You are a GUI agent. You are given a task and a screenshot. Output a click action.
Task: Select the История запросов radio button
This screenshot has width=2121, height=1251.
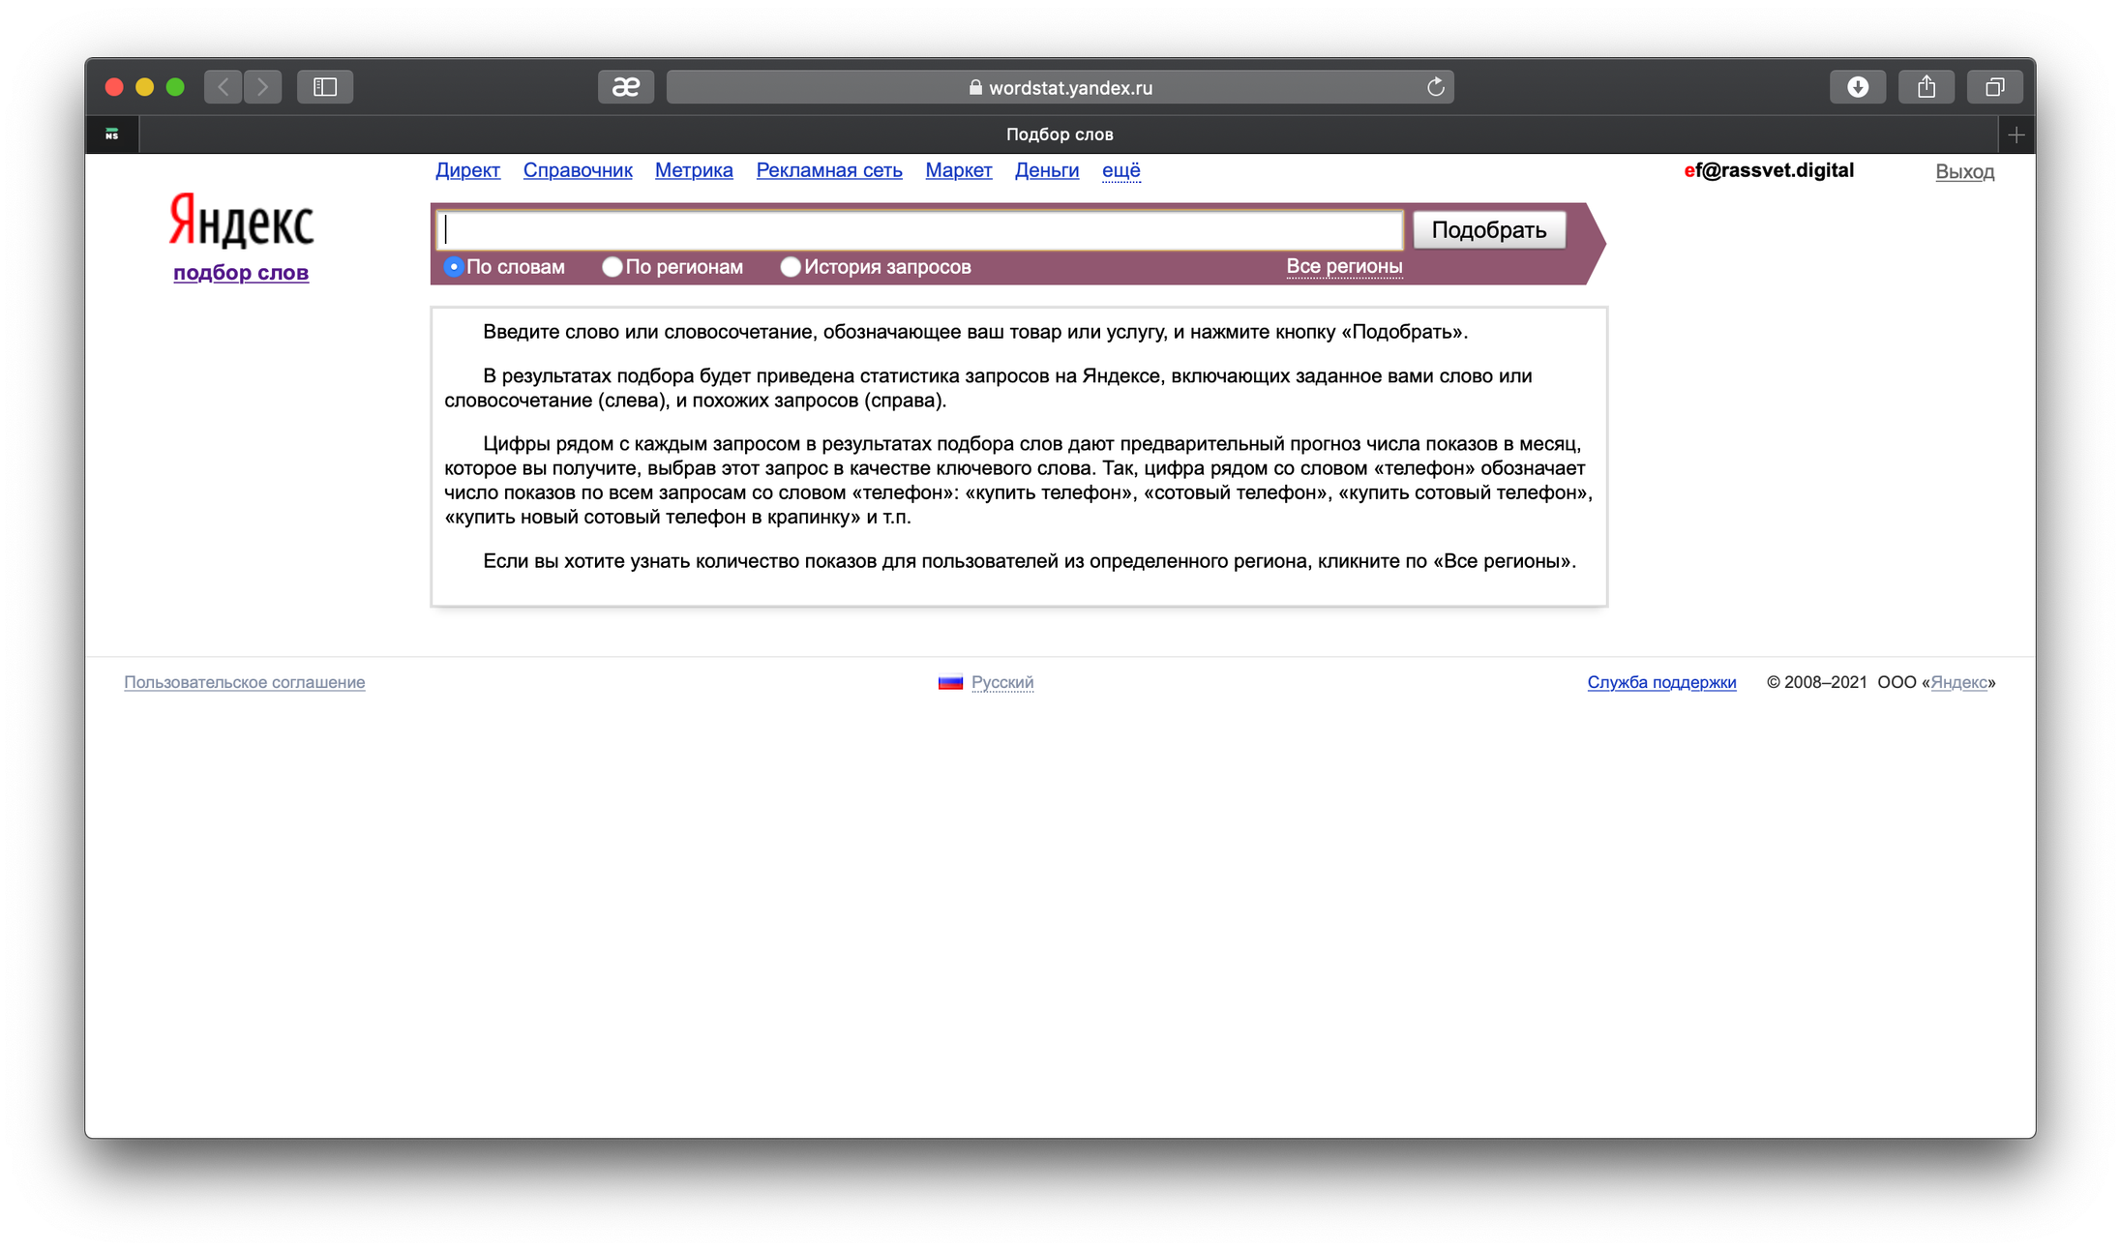tap(791, 266)
